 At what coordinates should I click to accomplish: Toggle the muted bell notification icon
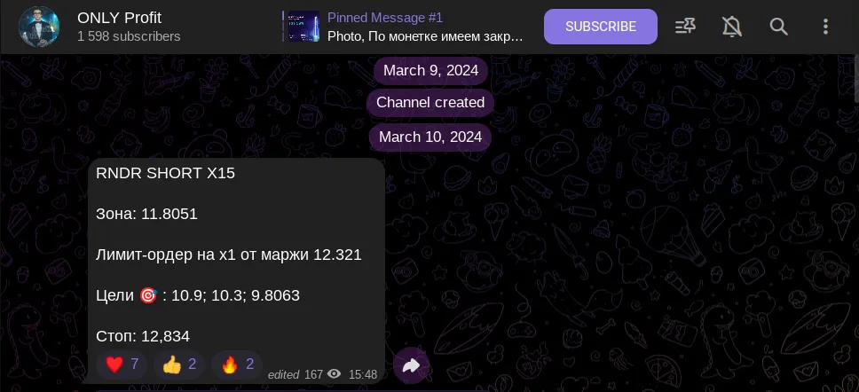732,27
